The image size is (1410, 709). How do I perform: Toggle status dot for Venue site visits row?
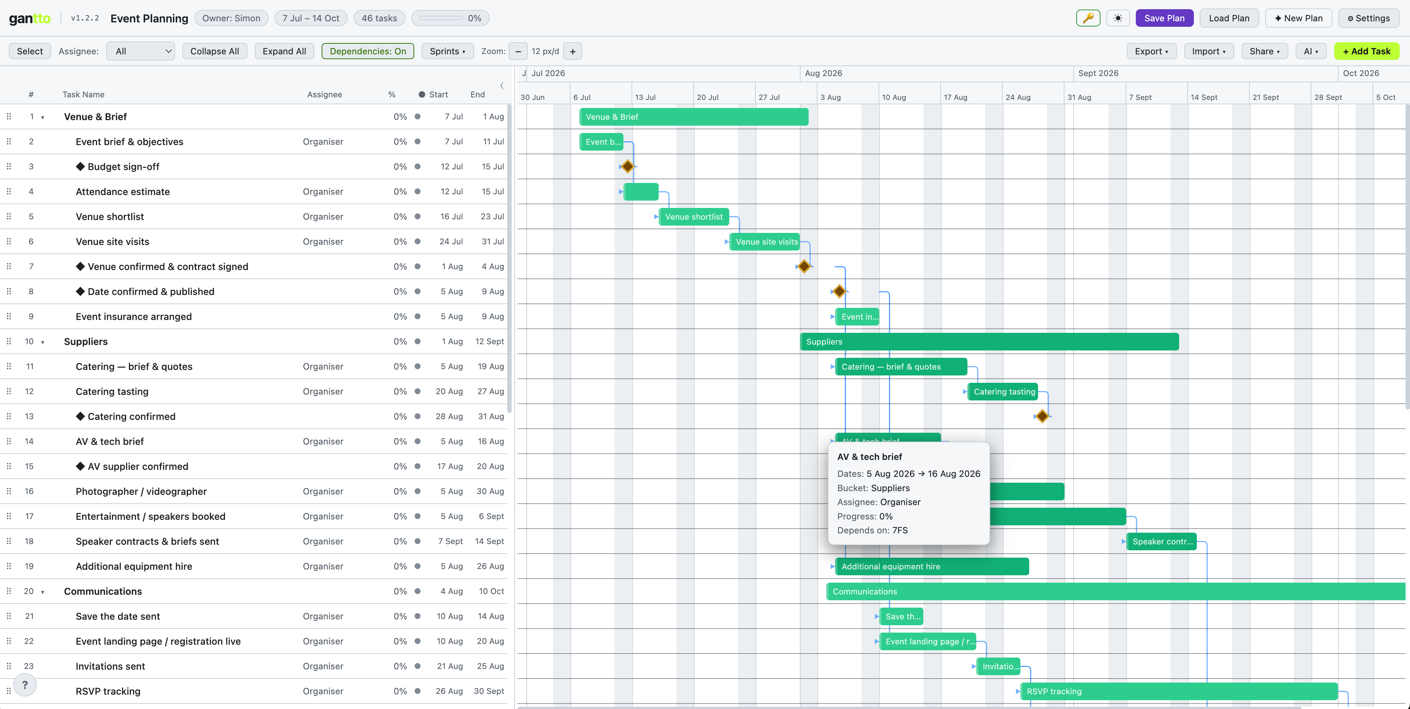(418, 241)
